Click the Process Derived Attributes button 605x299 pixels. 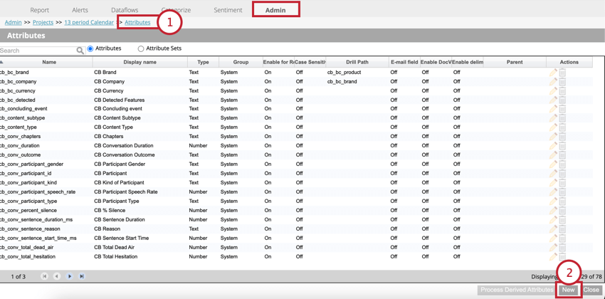[x=517, y=290]
